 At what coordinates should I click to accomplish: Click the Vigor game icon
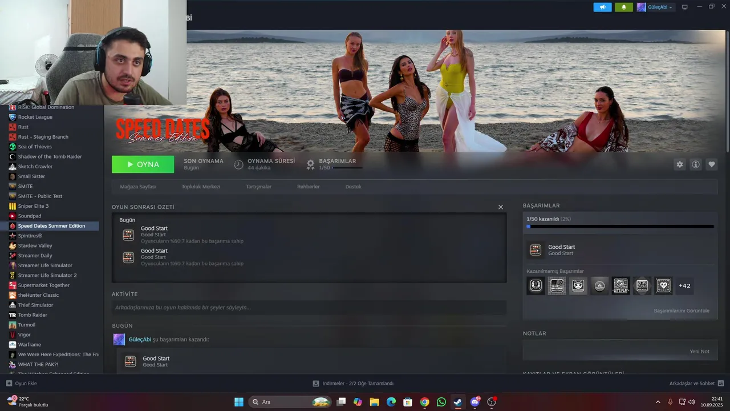pos(13,335)
